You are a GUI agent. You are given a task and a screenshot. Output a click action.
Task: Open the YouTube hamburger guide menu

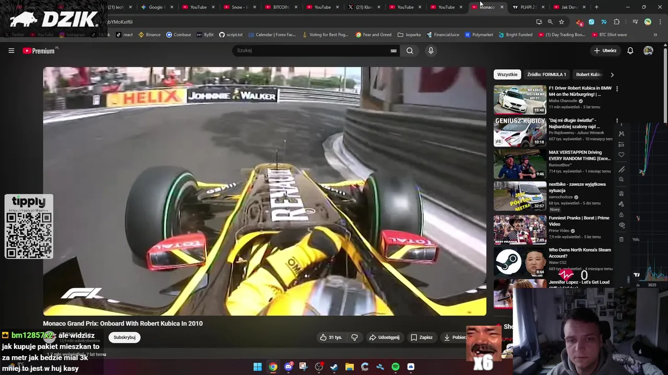(x=11, y=51)
